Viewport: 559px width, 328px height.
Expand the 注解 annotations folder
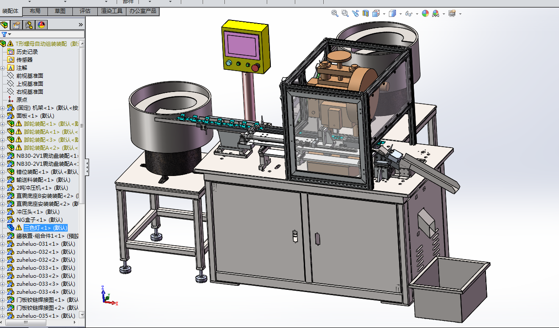point(3,68)
